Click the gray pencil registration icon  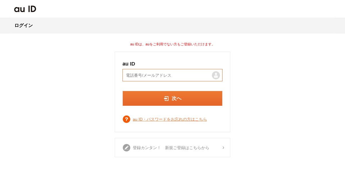click(x=126, y=148)
